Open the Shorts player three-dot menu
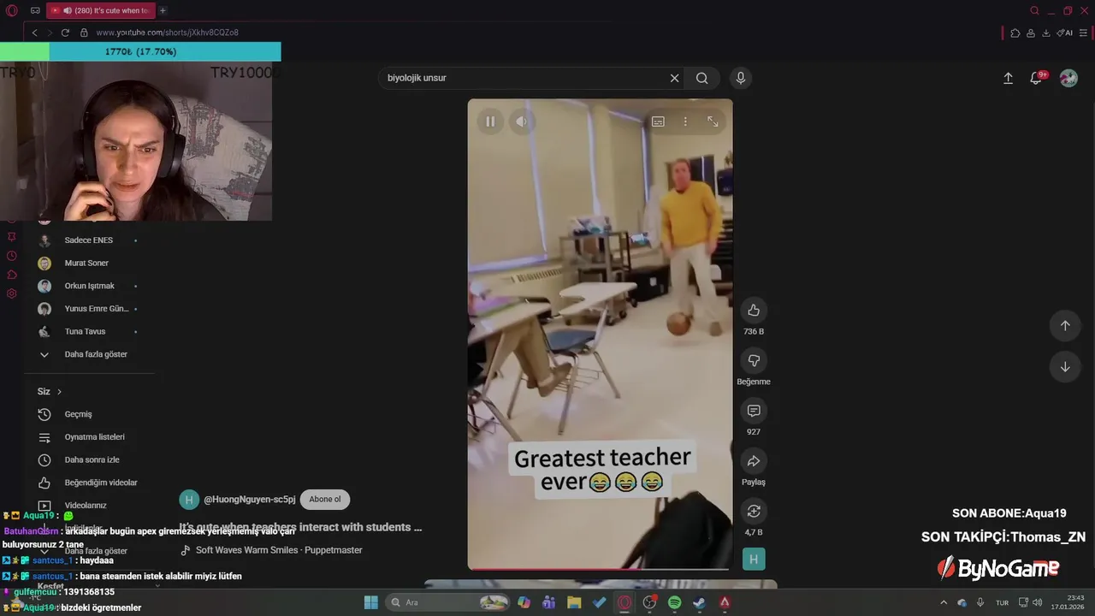 click(x=685, y=121)
